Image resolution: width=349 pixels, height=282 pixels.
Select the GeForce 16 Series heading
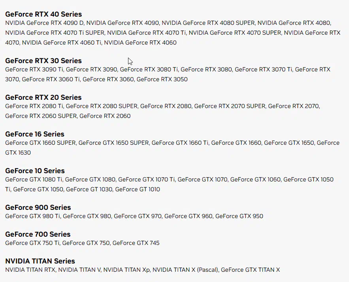35,134
